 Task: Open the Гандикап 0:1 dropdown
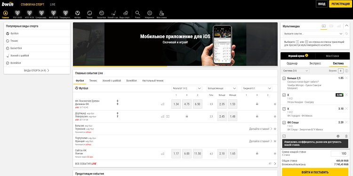tap(257, 88)
